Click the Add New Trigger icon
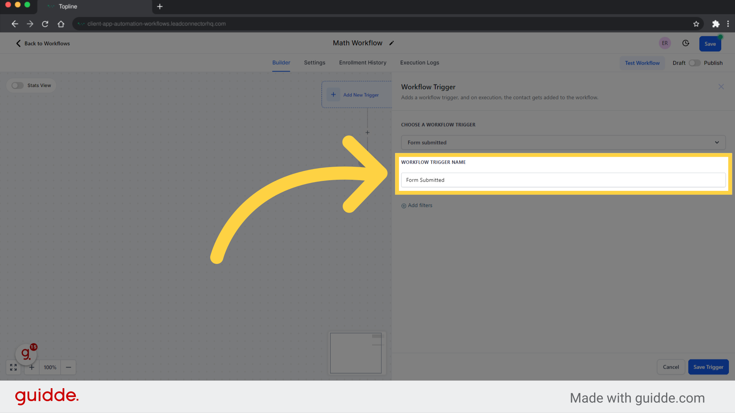735x413 pixels. tap(333, 95)
